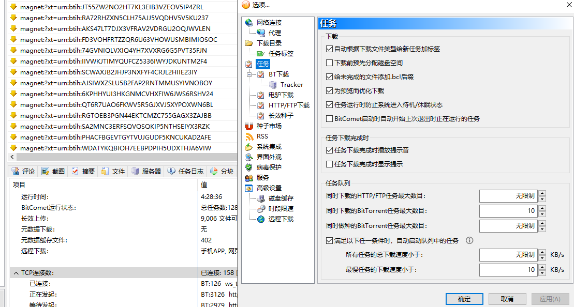Switch to the 分块 tab
The width and height of the screenshot is (574, 307).
pyautogui.click(x=223, y=171)
